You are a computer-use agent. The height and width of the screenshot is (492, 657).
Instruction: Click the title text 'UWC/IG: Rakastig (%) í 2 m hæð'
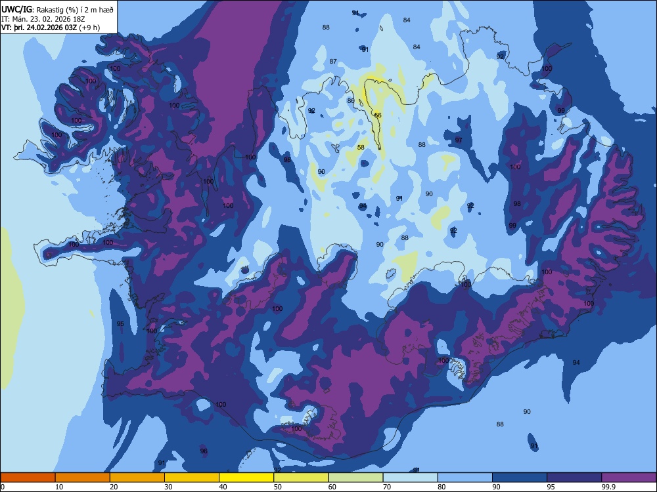[x=57, y=10]
